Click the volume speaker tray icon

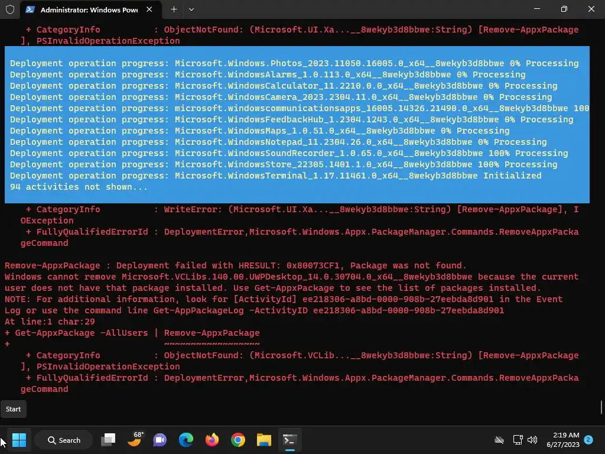(x=532, y=440)
